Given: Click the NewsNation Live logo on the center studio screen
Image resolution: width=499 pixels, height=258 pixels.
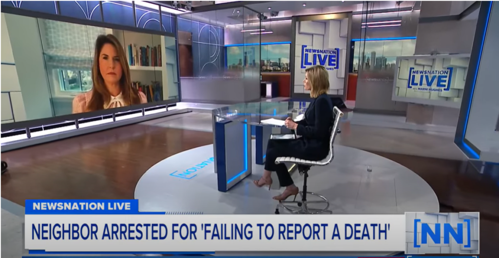Looking at the screenshot, I should 320,59.
